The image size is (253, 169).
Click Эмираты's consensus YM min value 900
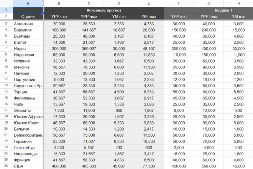coord(119,110)
